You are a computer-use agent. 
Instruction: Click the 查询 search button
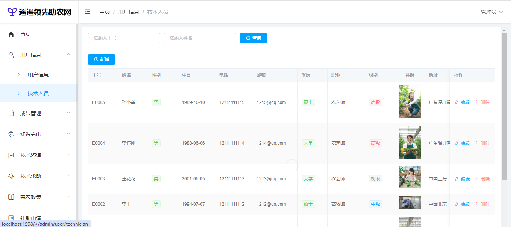click(253, 38)
